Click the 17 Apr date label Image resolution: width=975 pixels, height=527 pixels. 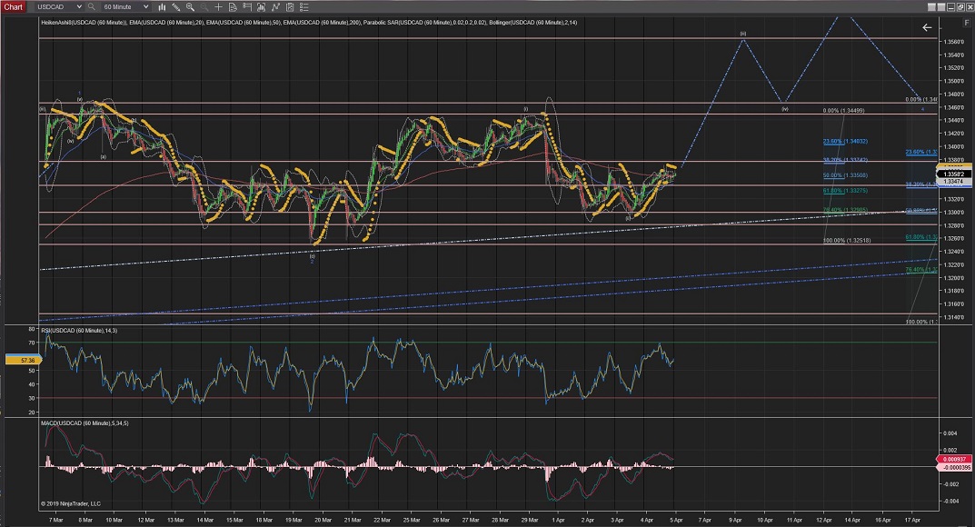point(912,520)
